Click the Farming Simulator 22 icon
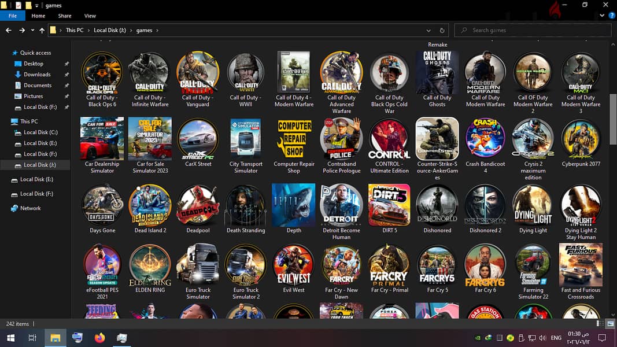Screen dimensions: 617x347 pyautogui.click(x=533, y=265)
